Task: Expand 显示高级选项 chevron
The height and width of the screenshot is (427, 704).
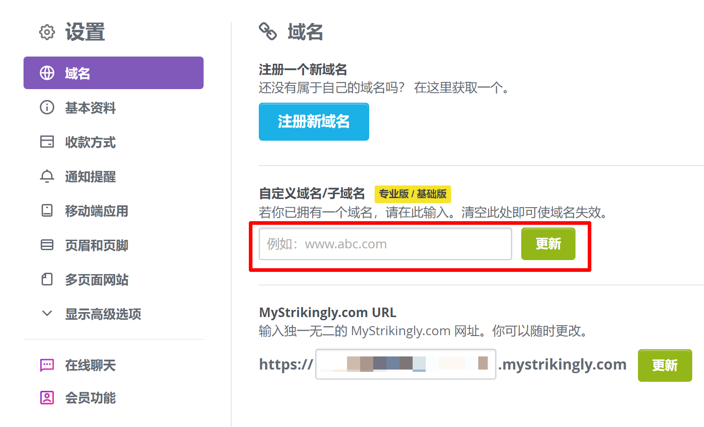Action: [x=47, y=313]
